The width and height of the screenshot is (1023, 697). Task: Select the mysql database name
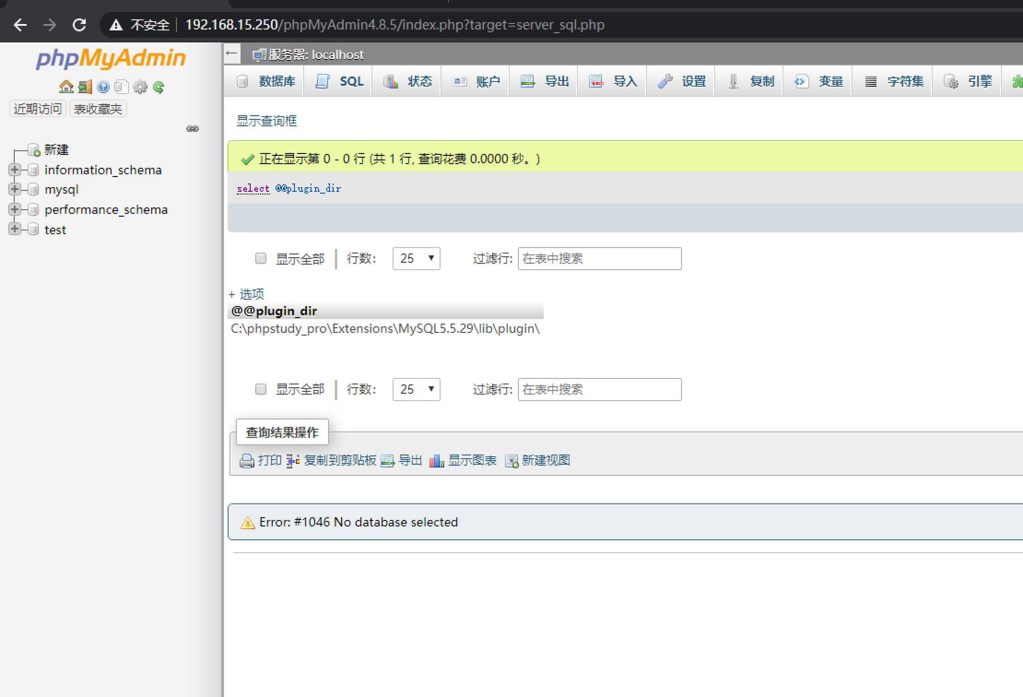(62, 189)
